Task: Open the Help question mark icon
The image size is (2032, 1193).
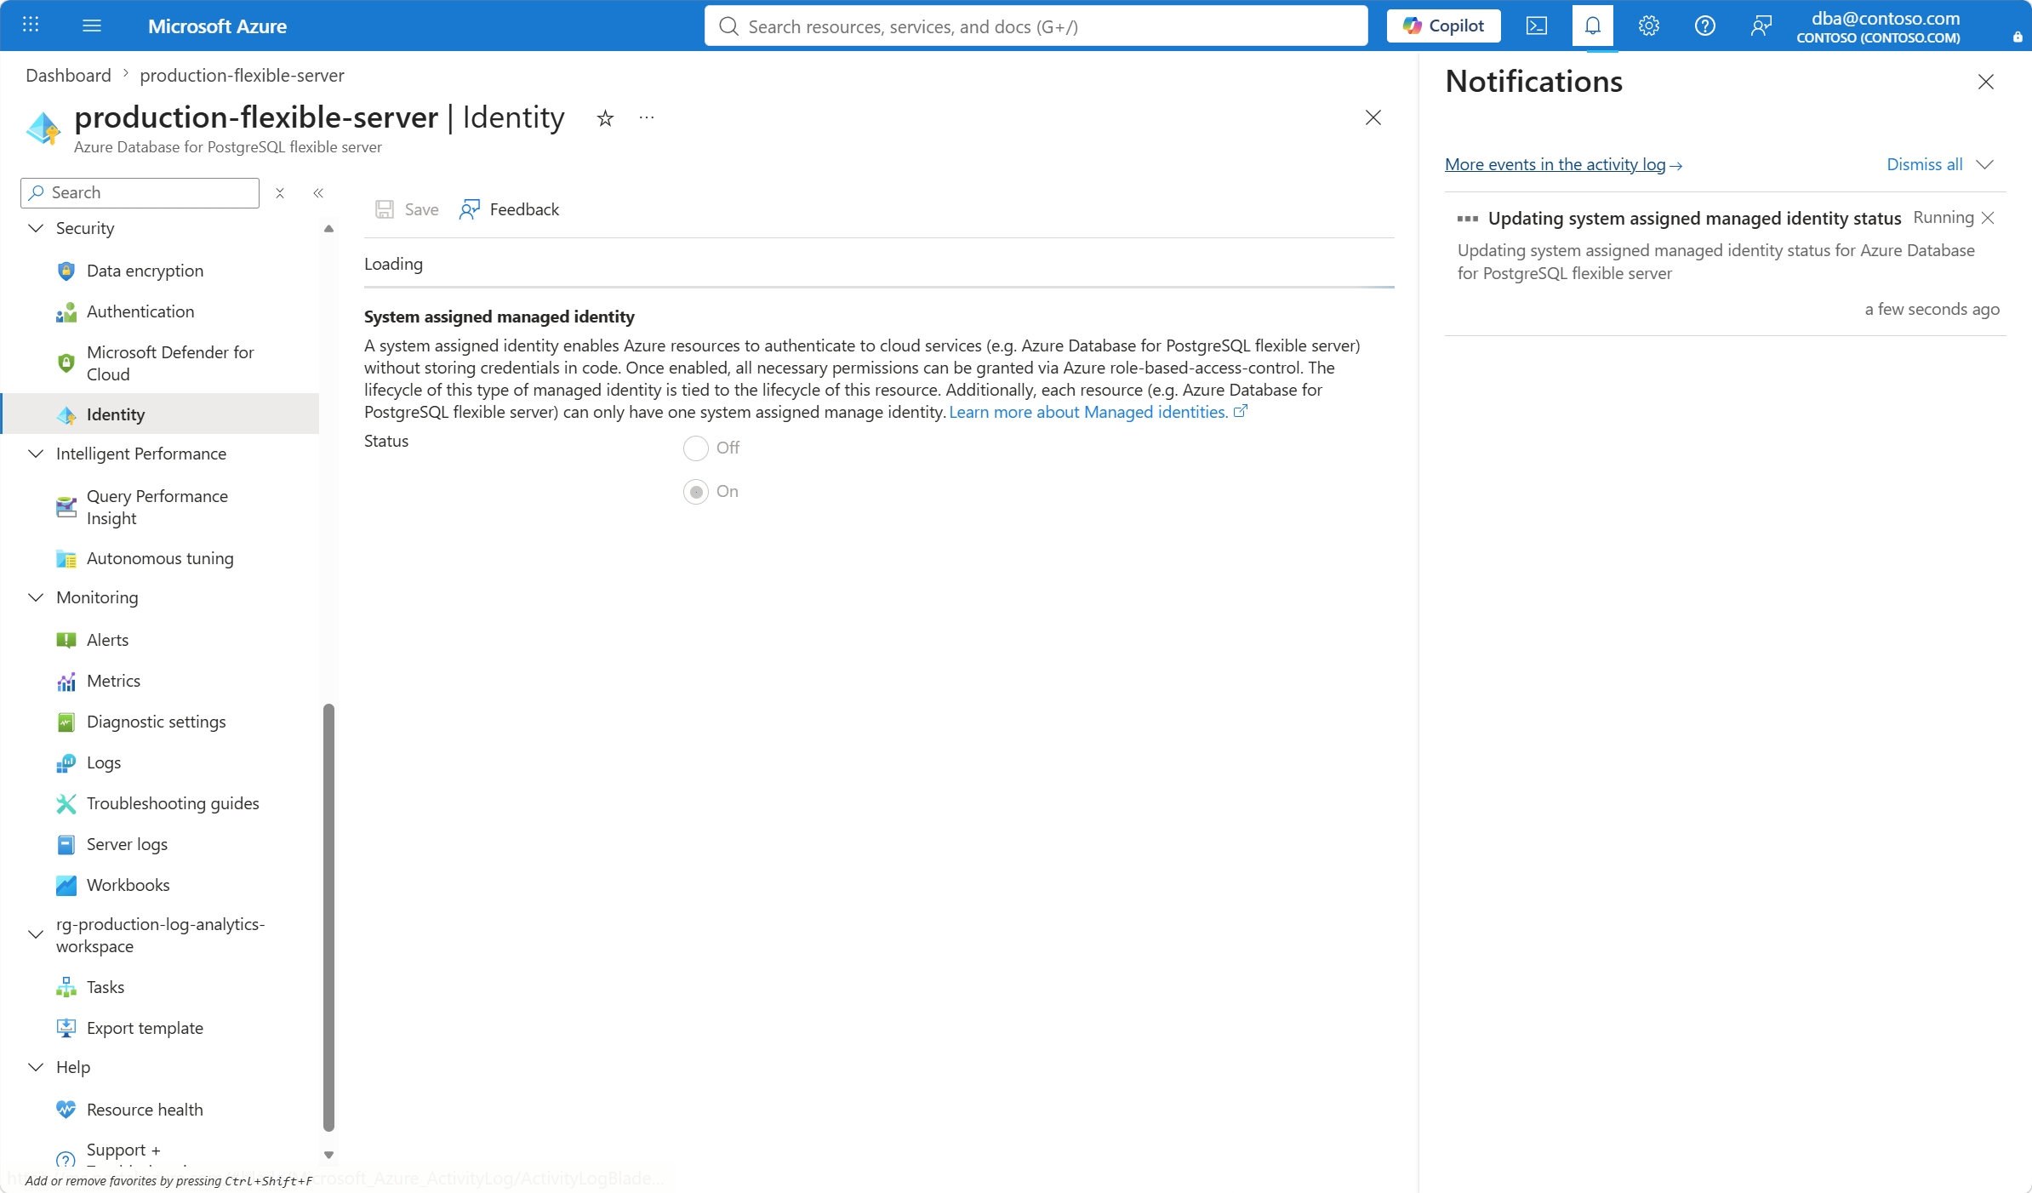Action: 1705,26
